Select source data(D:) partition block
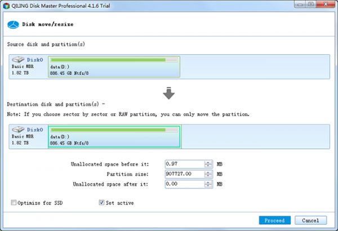This screenshot has height=231, width=338. 114,66
